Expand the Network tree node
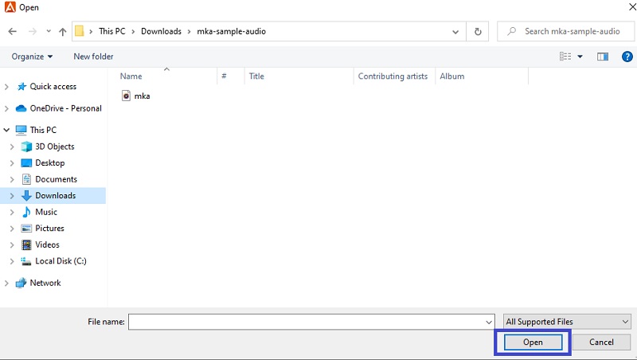The width and height of the screenshot is (637, 360). point(6,284)
